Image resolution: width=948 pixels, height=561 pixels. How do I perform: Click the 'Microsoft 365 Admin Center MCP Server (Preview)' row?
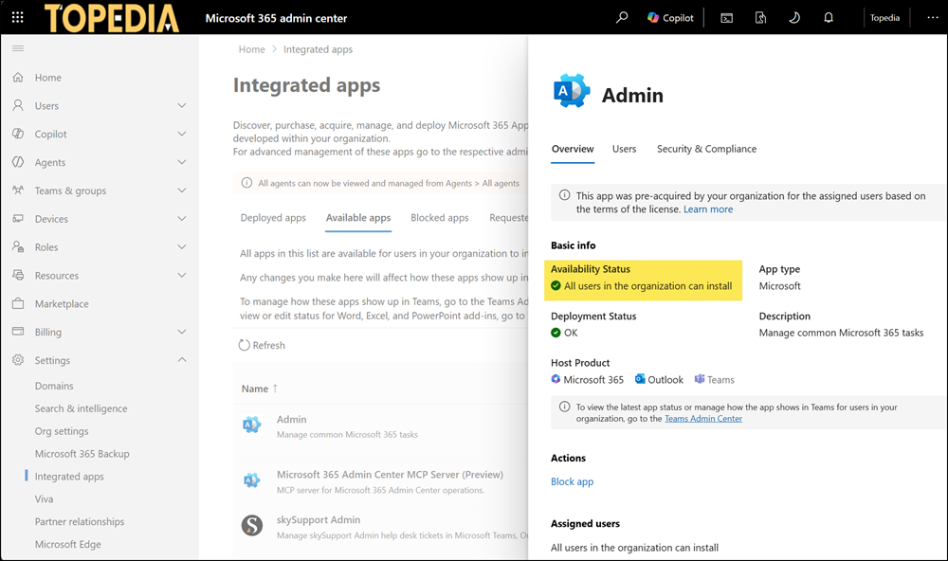point(381,481)
